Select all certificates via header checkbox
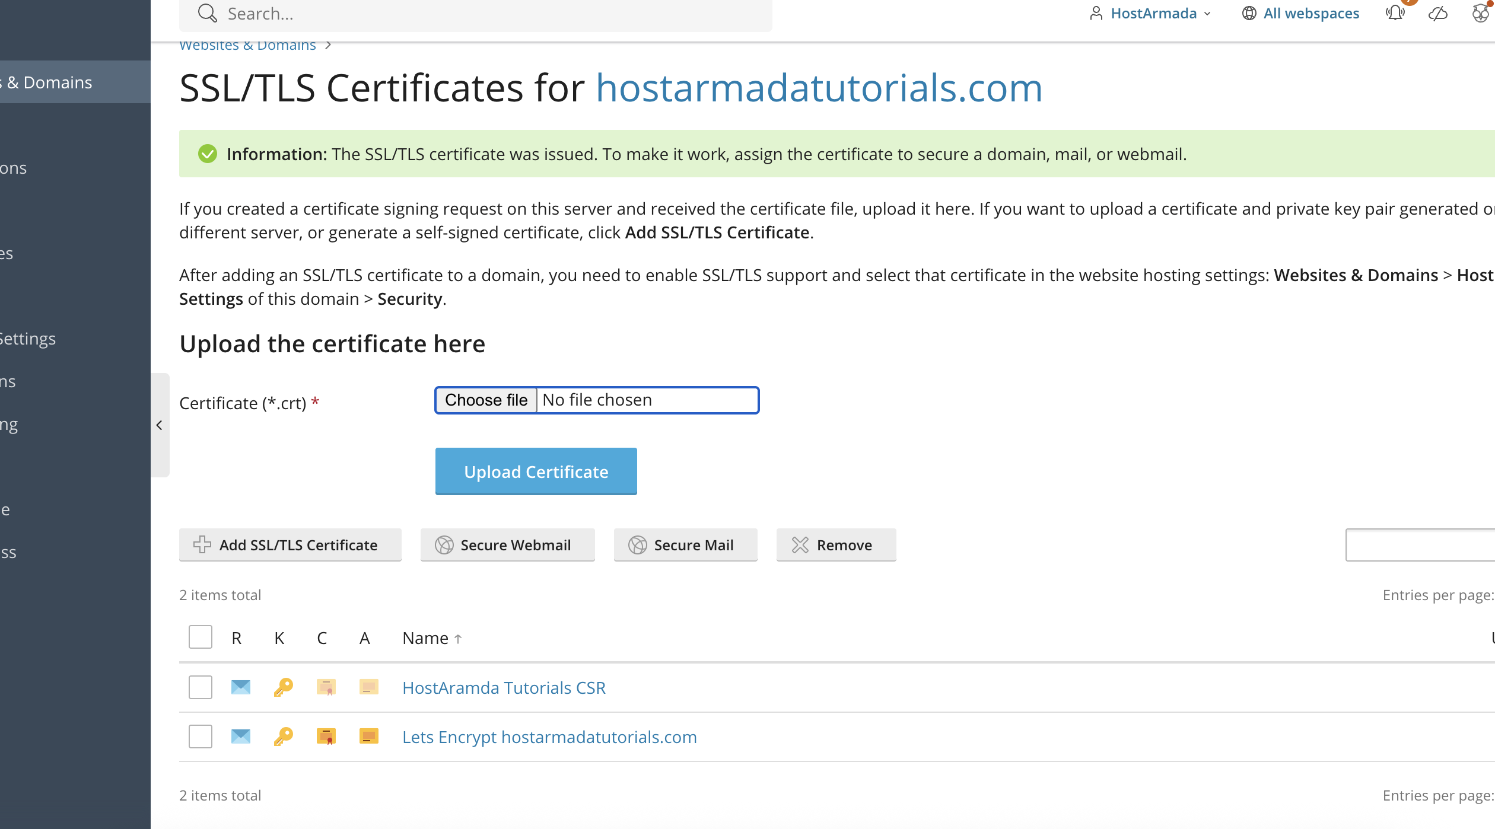This screenshot has width=1495, height=829. (x=200, y=636)
